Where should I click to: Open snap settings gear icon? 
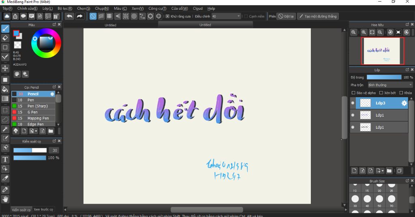point(158,16)
